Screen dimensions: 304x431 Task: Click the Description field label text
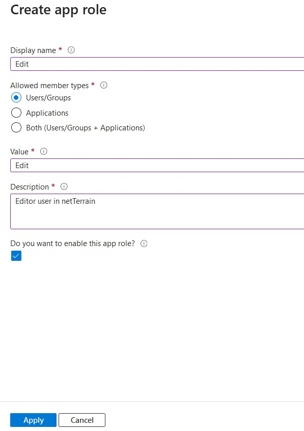click(30, 186)
